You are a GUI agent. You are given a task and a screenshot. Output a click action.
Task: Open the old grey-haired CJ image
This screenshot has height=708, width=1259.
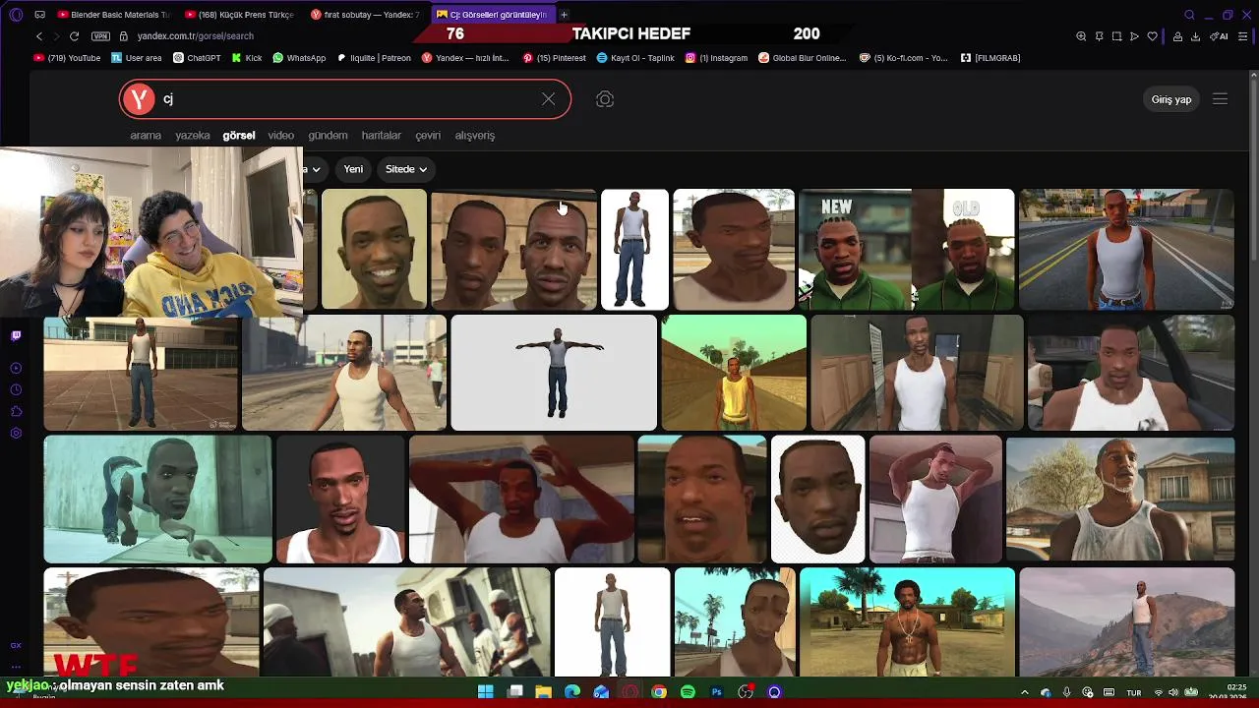1120,499
